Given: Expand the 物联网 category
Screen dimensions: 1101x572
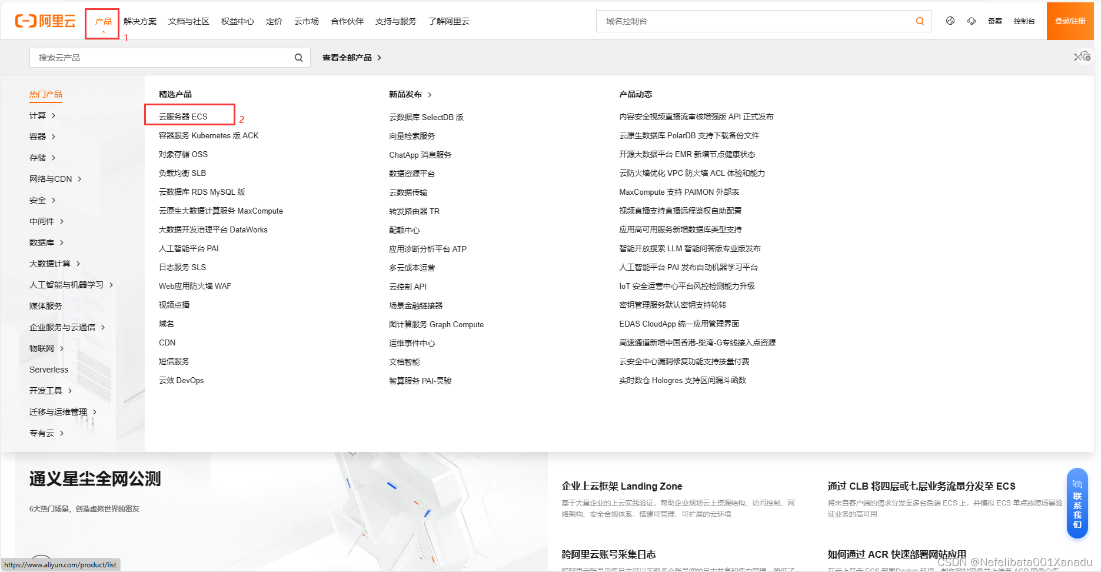Looking at the screenshot, I should (46, 348).
